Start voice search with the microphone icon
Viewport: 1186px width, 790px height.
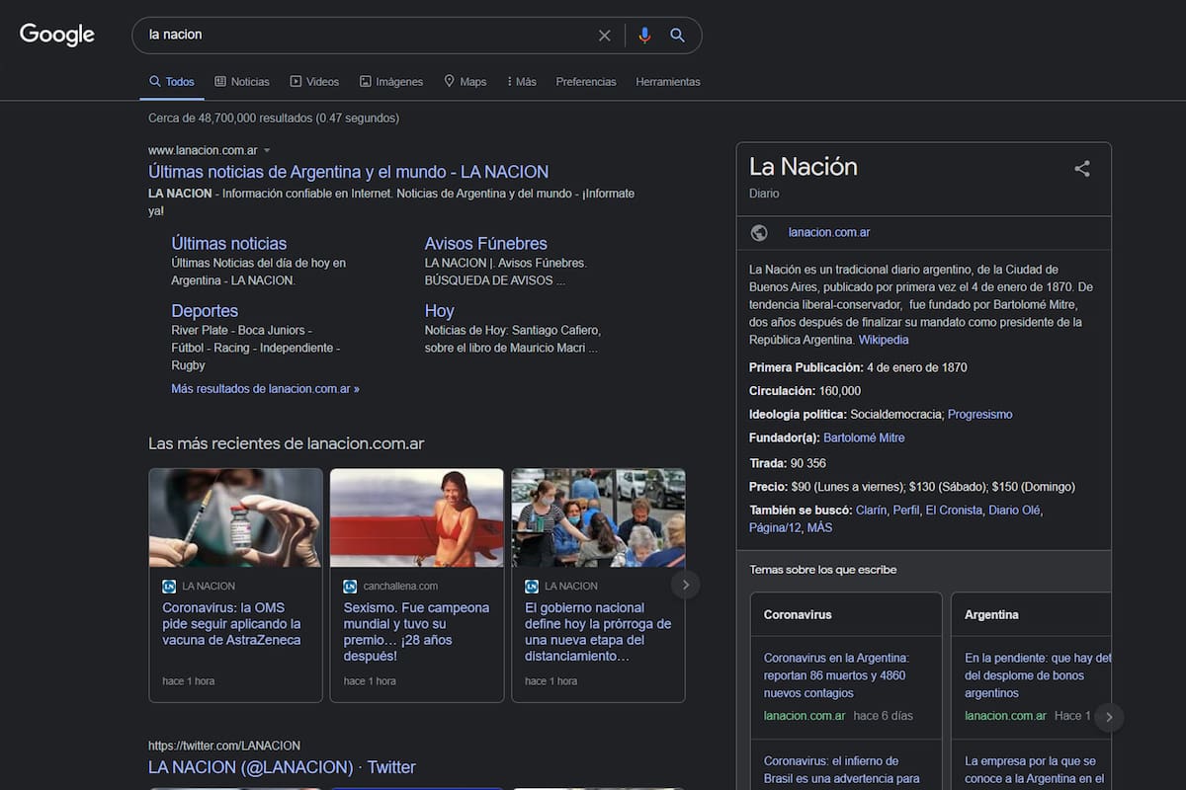point(644,35)
